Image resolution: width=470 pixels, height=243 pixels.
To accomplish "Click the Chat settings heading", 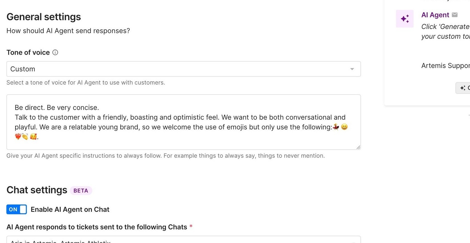I will pyautogui.click(x=37, y=190).
